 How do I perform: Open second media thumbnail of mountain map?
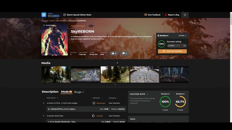(86, 74)
